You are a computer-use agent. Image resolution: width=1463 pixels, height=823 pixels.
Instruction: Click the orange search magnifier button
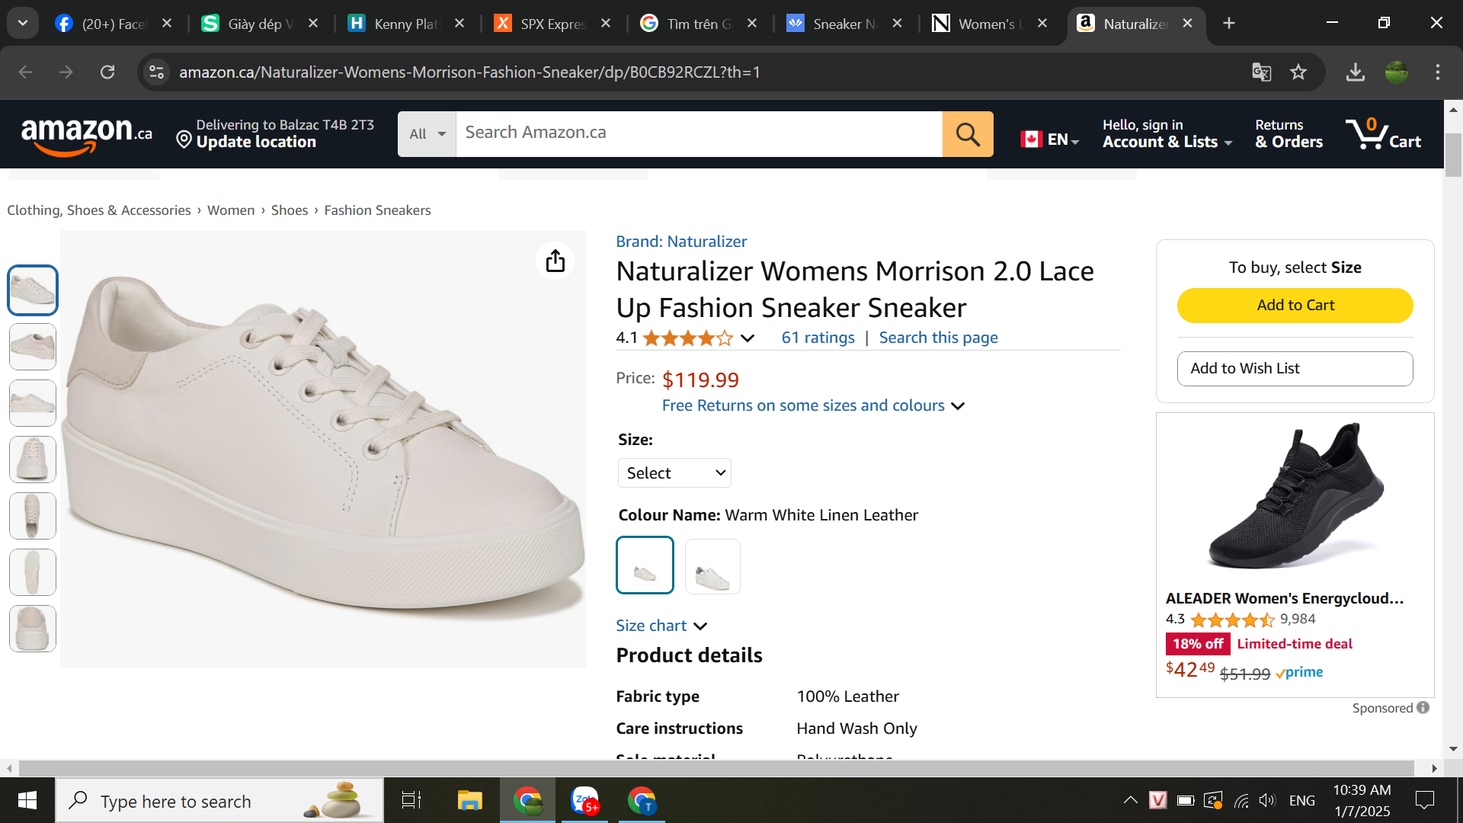point(968,134)
